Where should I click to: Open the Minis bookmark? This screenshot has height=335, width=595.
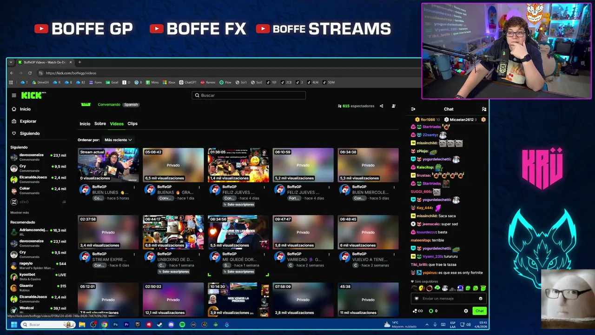click(152, 82)
